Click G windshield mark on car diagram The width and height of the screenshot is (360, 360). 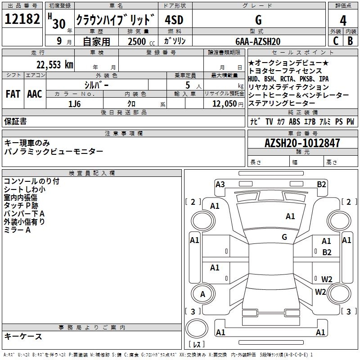click(284, 237)
